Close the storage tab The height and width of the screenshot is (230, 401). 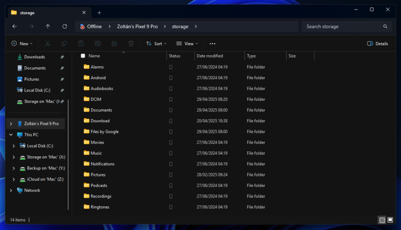pos(84,13)
